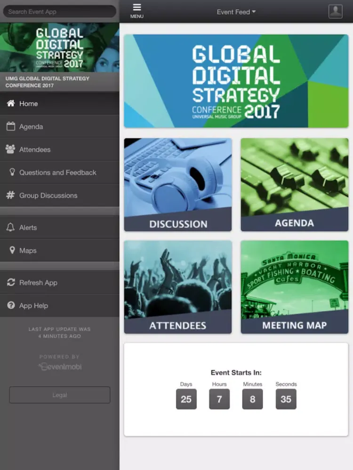353x470 pixels.
Task: Focus the Search Event App field
Action: click(59, 12)
